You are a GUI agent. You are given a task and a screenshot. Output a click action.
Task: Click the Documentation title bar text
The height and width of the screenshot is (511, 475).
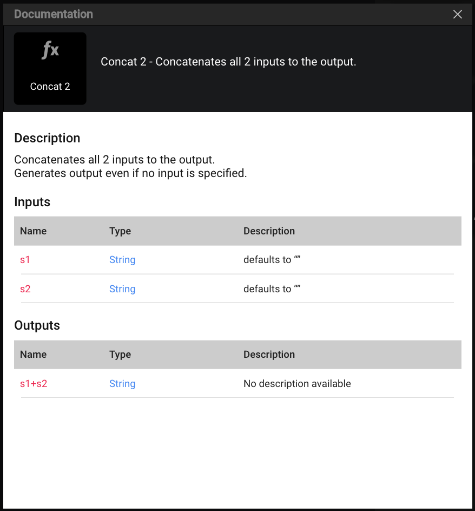[x=54, y=15]
